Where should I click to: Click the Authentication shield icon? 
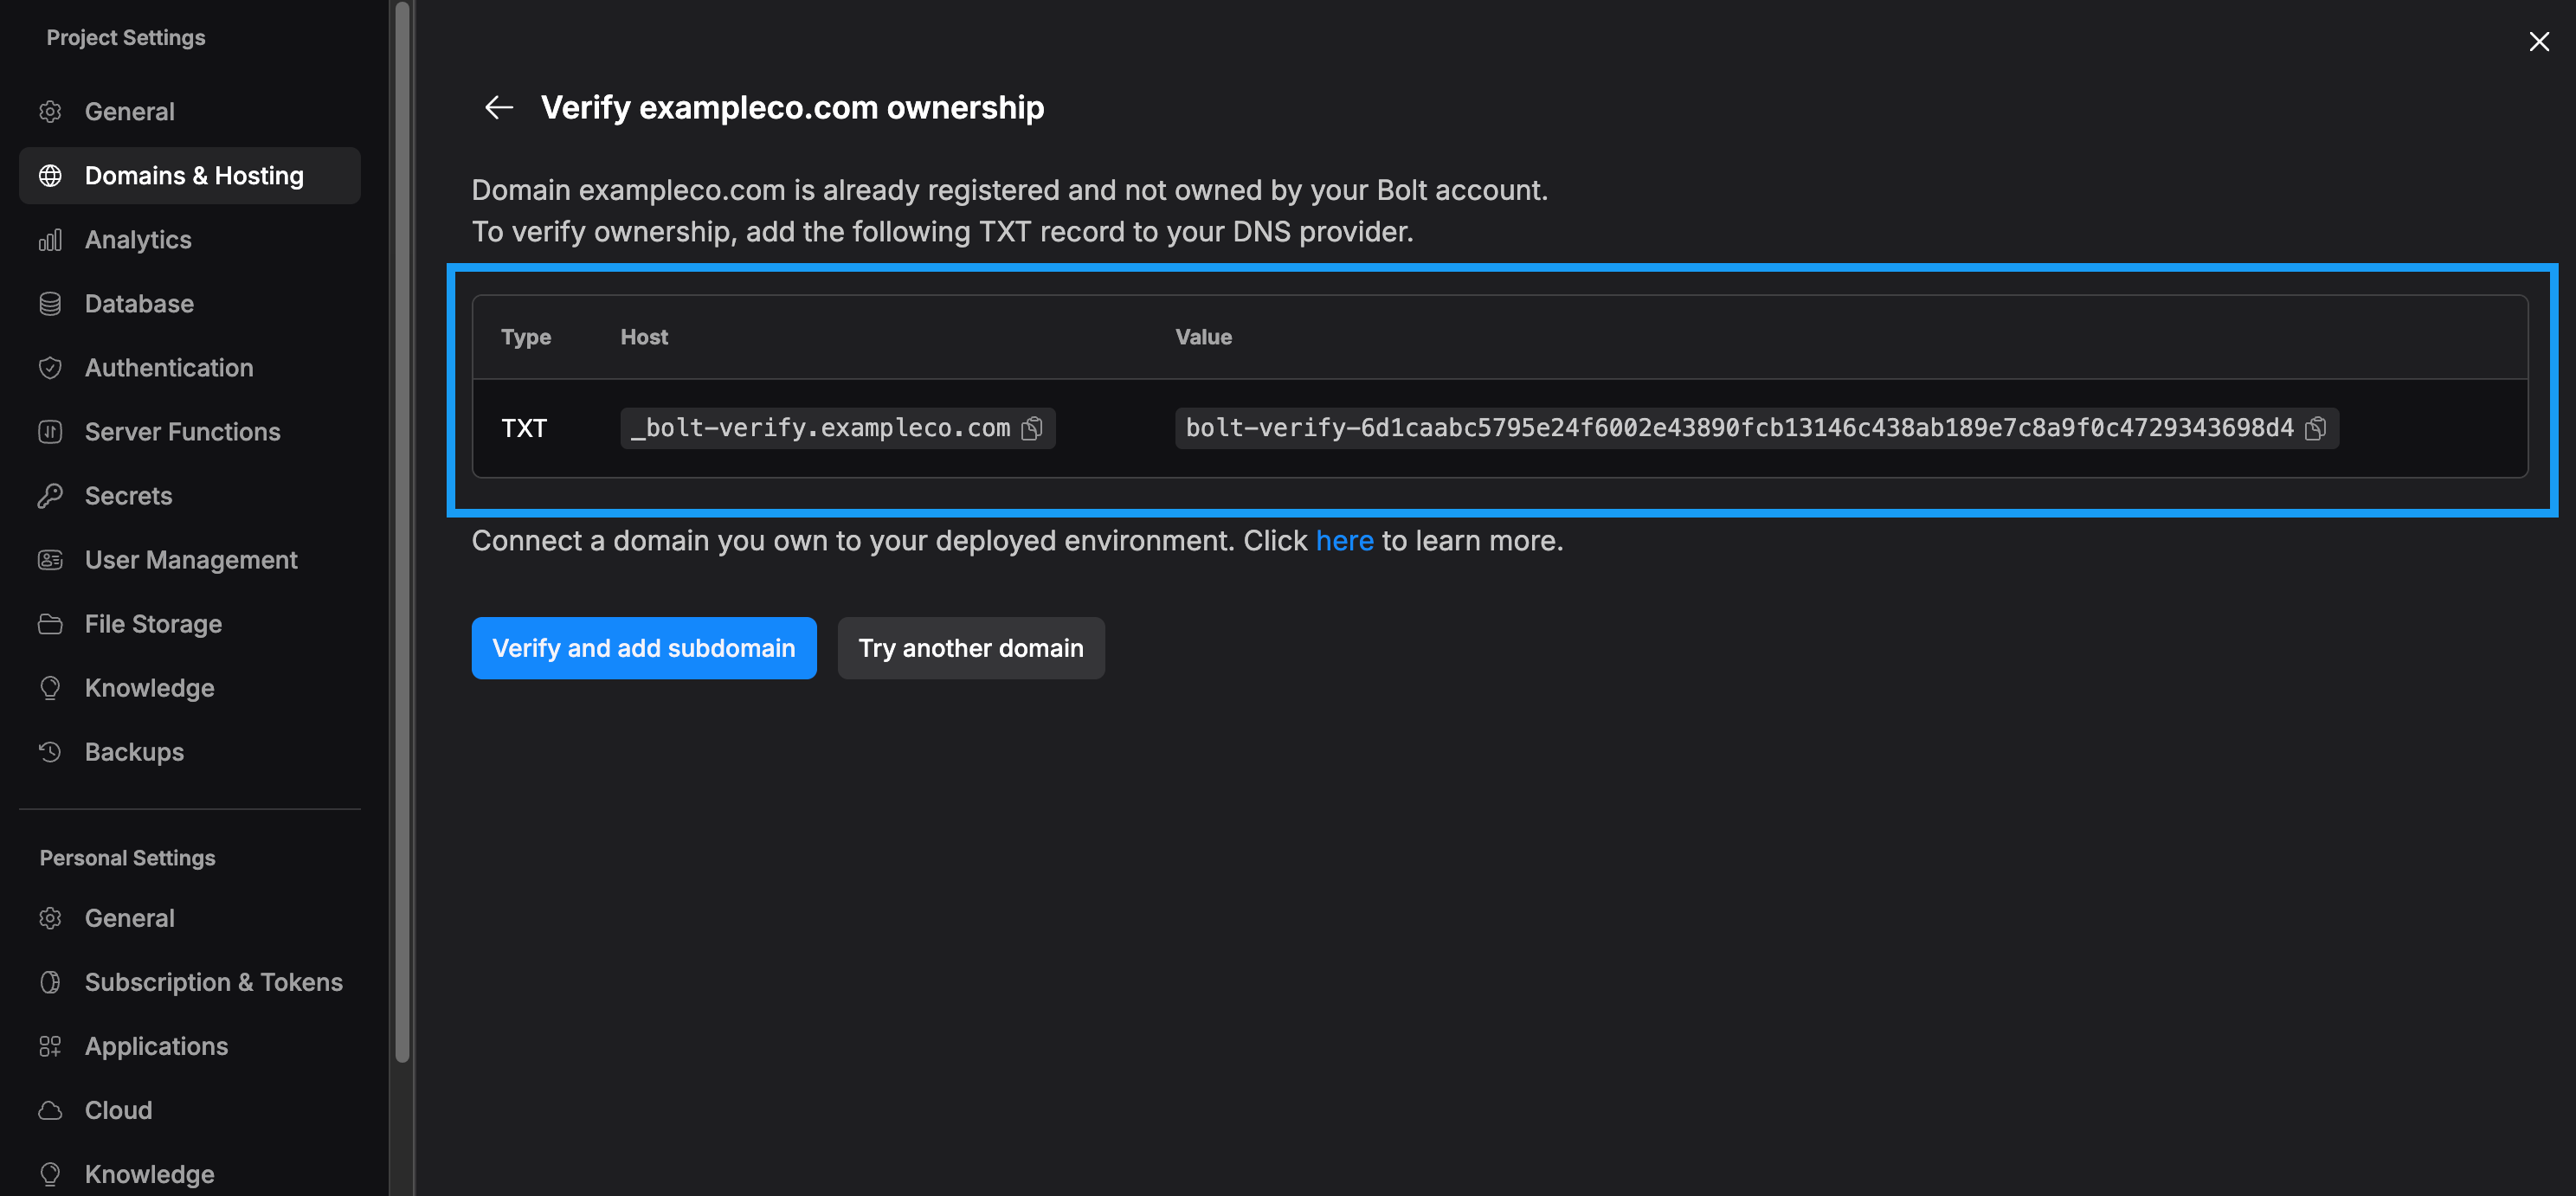(50, 368)
